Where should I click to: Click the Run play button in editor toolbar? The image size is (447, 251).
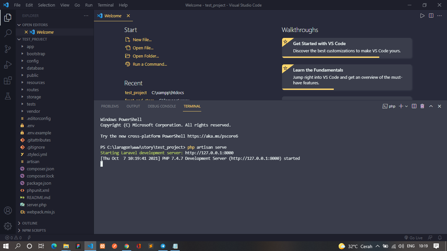click(422, 16)
